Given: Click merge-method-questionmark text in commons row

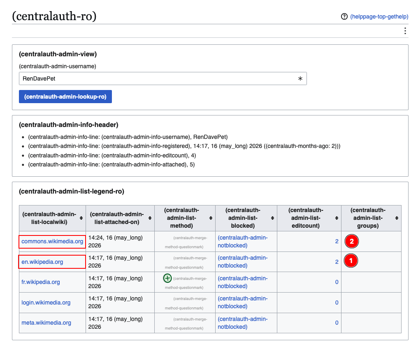Looking at the screenshot, I should [x=186, y=242].
